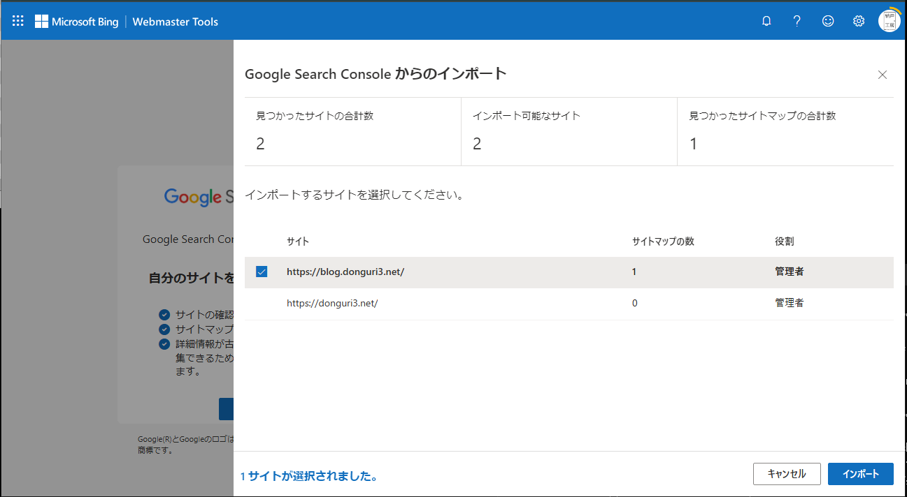907x497 pixels.
Task: Click the キャンセル button
Action: 787,474
